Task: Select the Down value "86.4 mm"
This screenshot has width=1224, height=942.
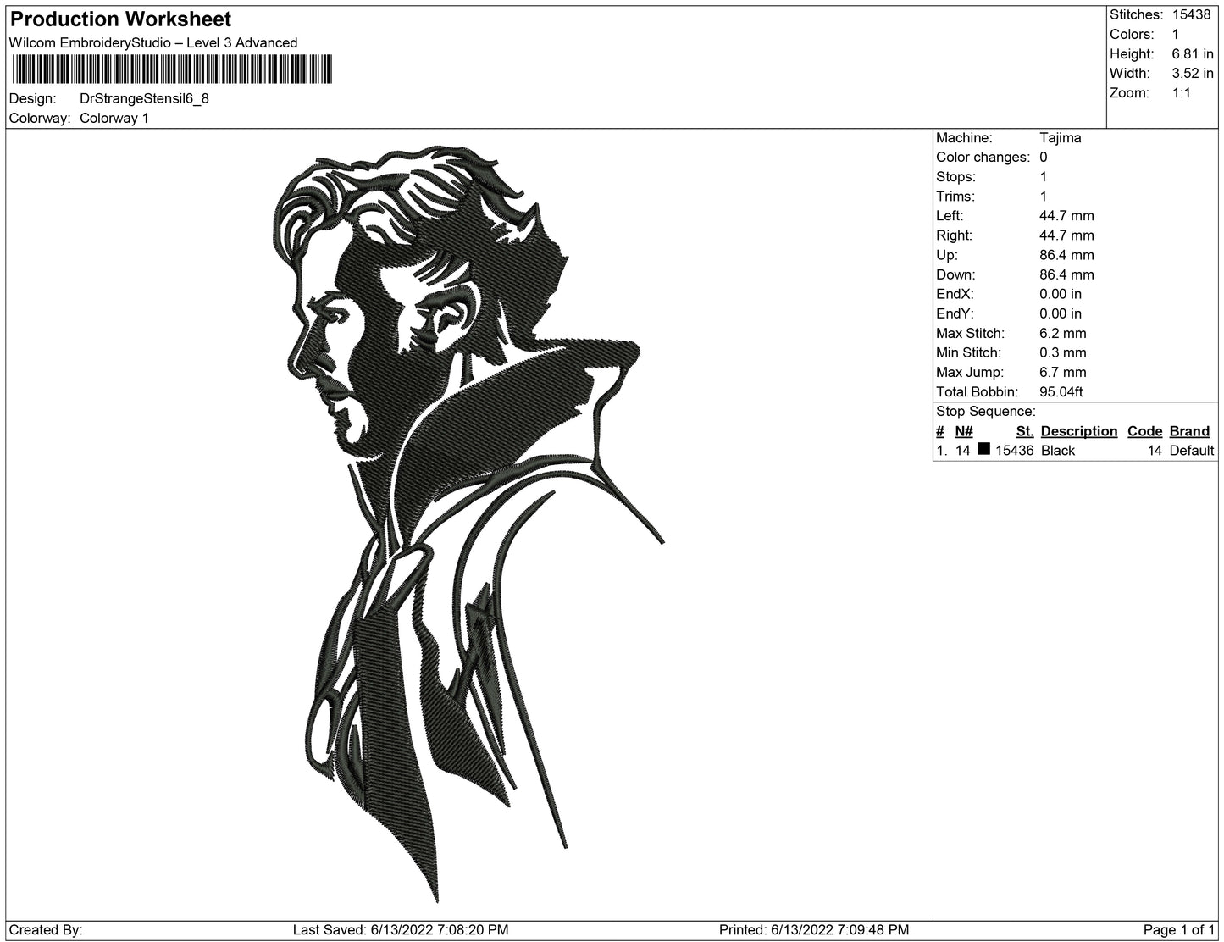Action: coord(1066,274)
